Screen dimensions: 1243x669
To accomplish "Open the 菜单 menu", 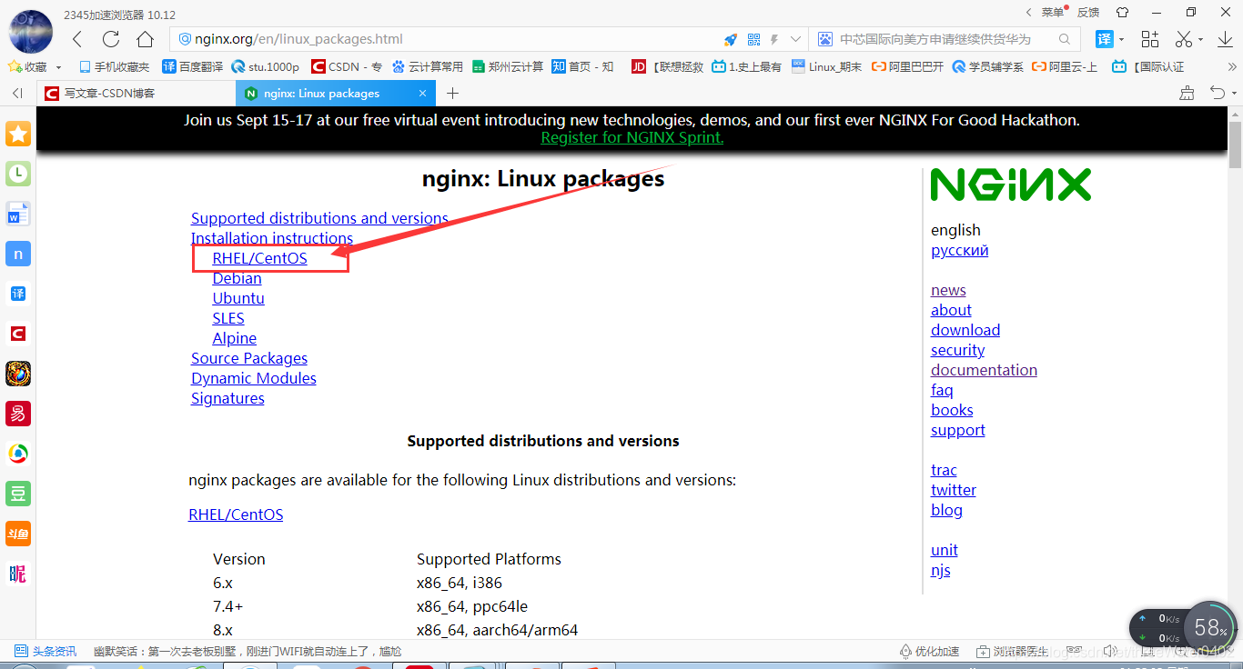I will 1052,13.
